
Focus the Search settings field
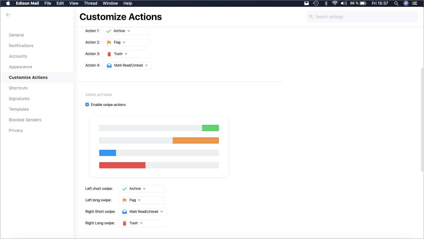tap(362, 17)
